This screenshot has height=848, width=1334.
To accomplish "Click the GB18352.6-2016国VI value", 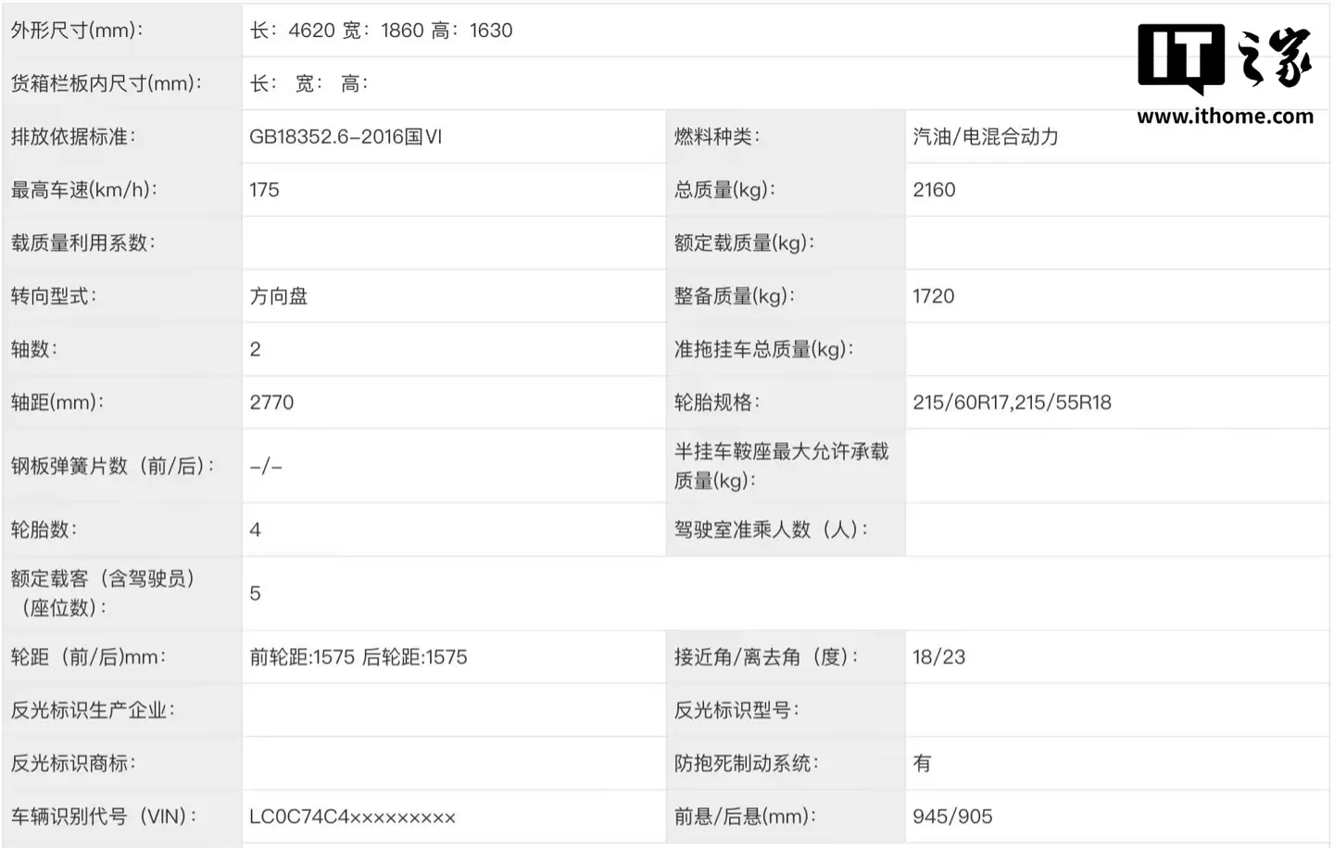I will coord(346,136).
